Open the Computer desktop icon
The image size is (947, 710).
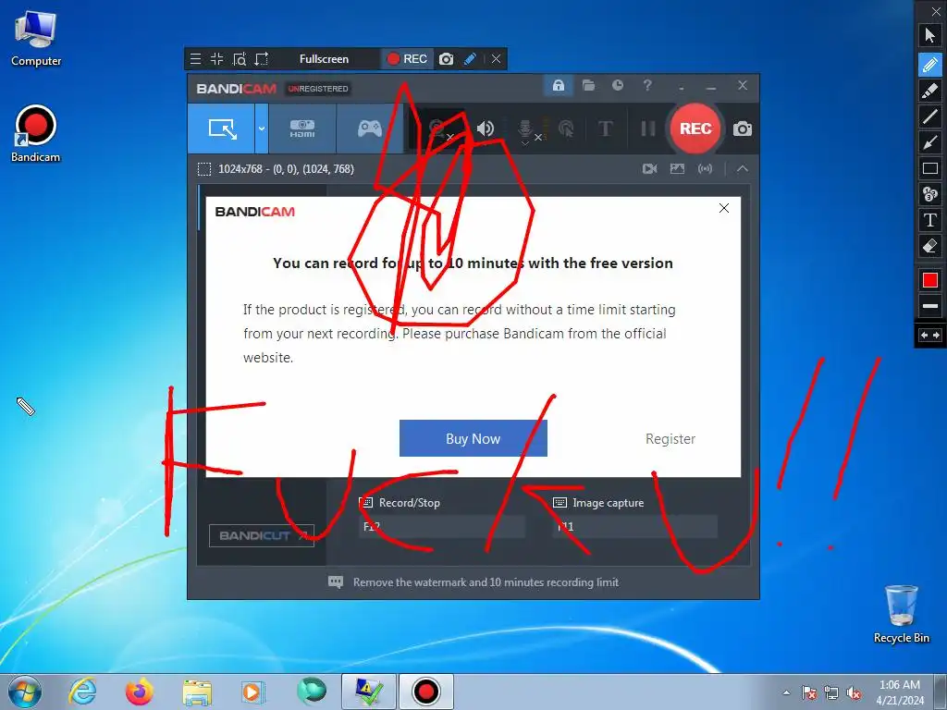click(x=36, y=37)
